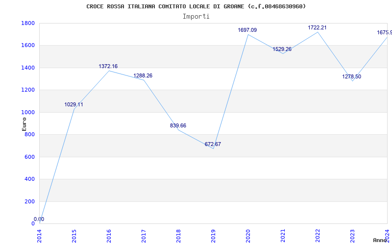
Task: Click the 0.00 data label for 2014
Action: click(x=39, y=219)
